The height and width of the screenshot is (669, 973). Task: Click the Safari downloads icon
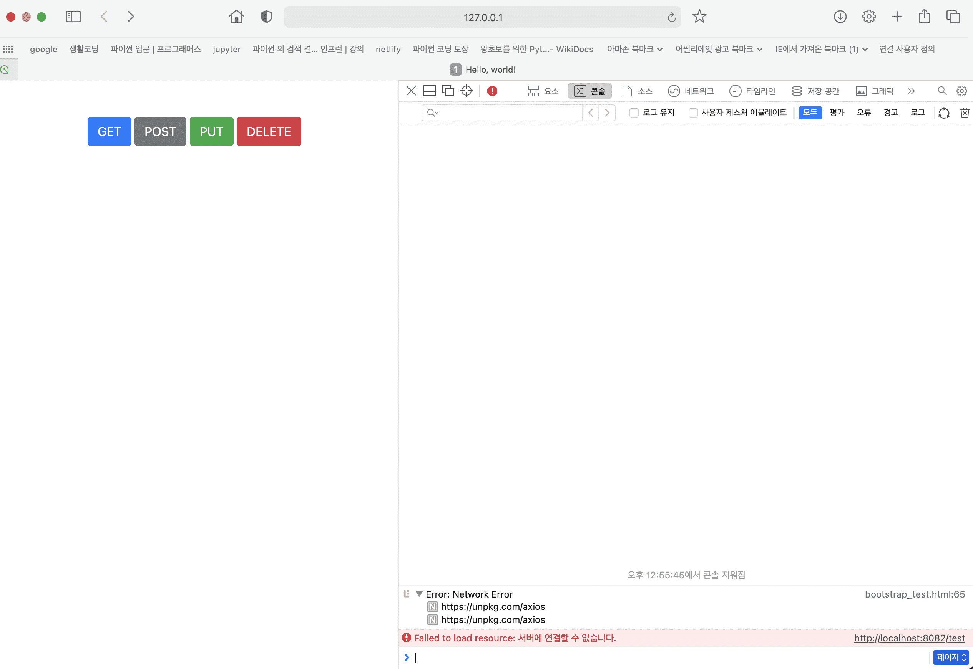click(840, 17)
